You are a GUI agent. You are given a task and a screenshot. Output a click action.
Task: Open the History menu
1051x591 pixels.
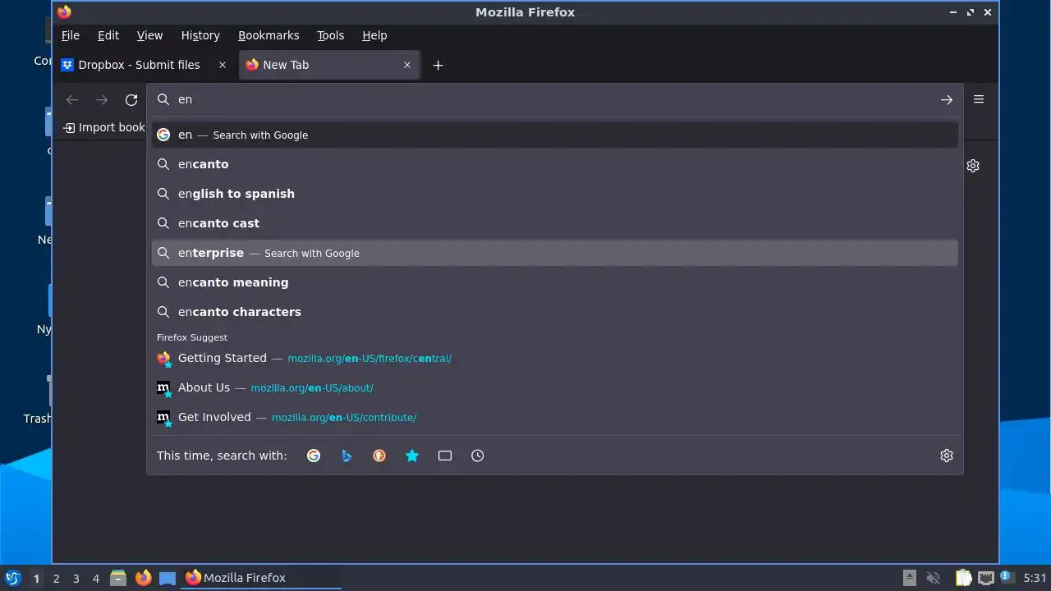[x=200, y=35]
